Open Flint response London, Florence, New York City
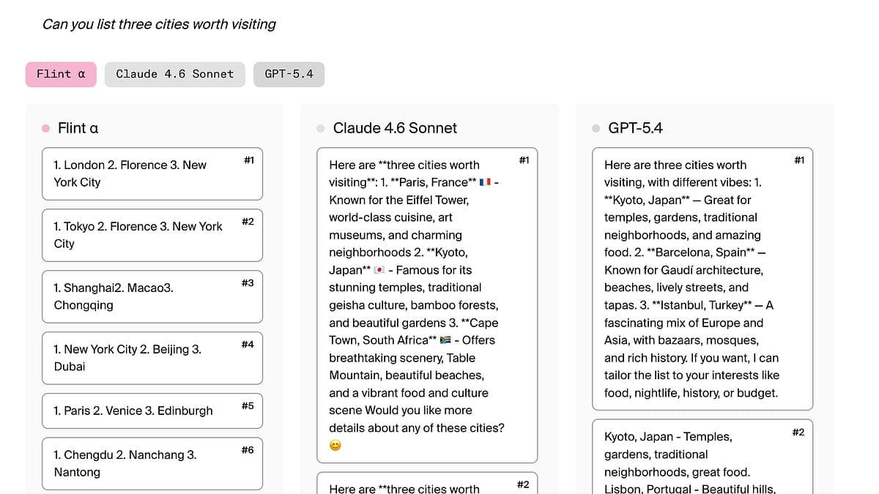 pos(152,173)
